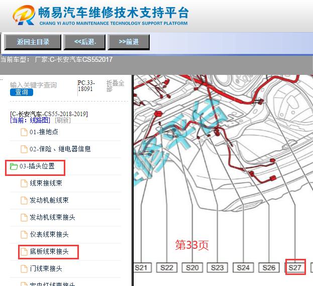Select the 门线束接头 entry
The height and width of the screenshot is (286, 313).
pyautogui.click(x=46, y=268)
